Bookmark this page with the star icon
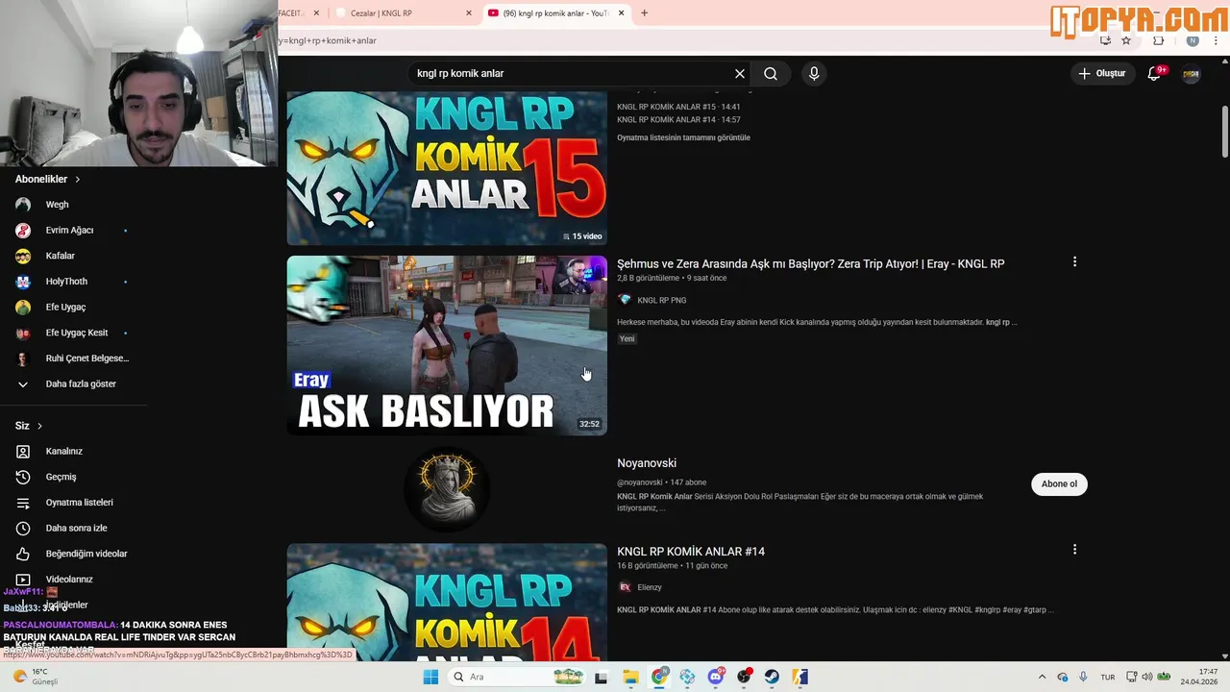The width and height of the screenshot is (1230, 692). coord(1126,40)
